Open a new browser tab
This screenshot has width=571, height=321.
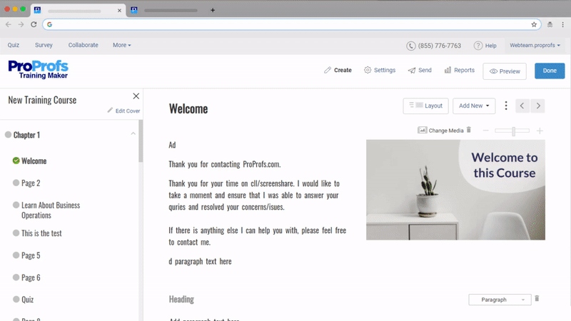point(213,10)
